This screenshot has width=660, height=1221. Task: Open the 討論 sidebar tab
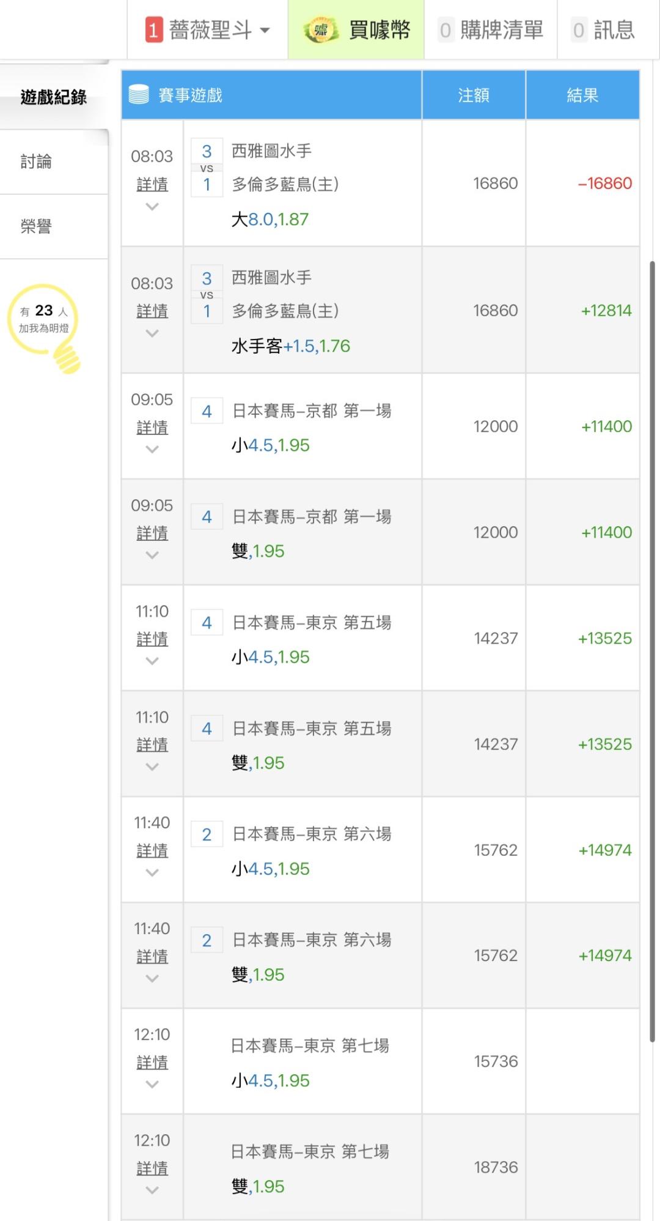coord(36,161)
